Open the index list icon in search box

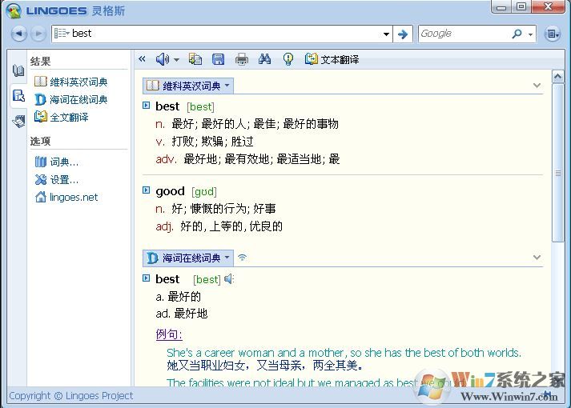[x=62, y=34]
